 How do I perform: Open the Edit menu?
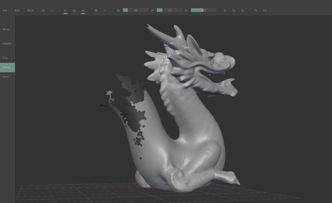tap(17, 10)
